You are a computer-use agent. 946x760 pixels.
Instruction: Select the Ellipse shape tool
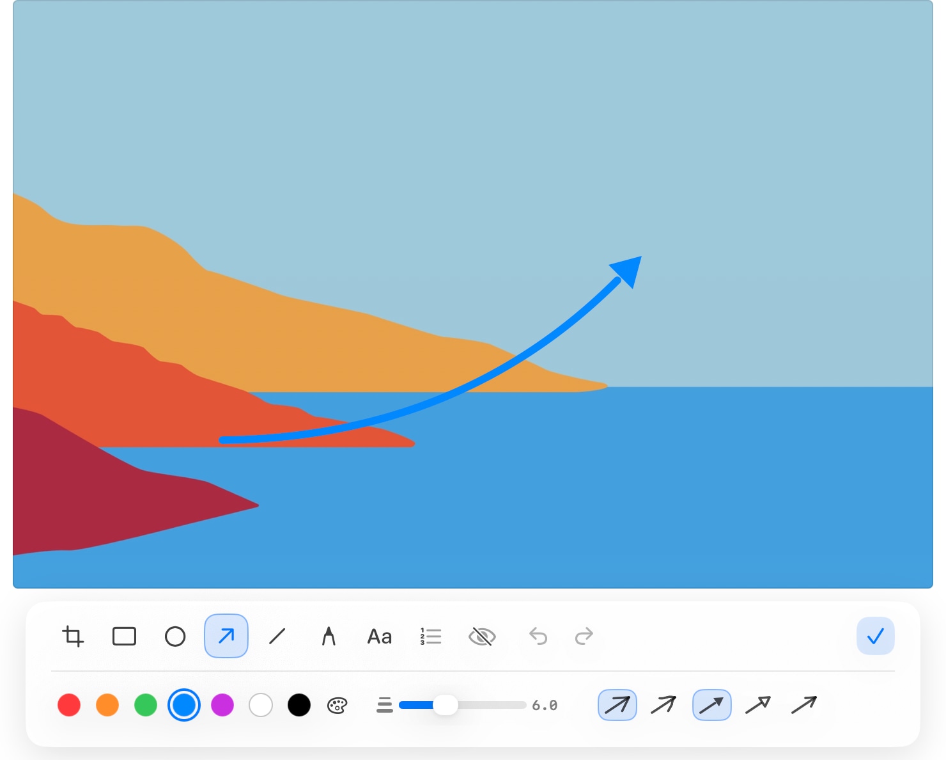[x=175, y=637]
